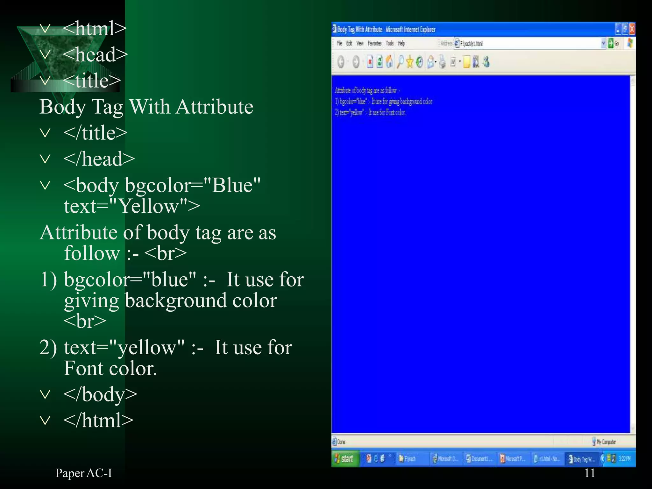The height and width of the screenshot is (489, 652).
Task: Open the Discuss yellow note icon
Action: point(467,62)
